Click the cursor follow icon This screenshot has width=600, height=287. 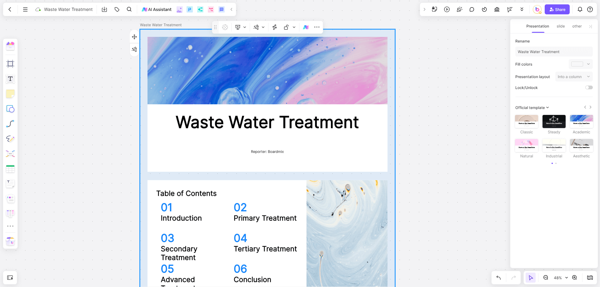(510, 9)
